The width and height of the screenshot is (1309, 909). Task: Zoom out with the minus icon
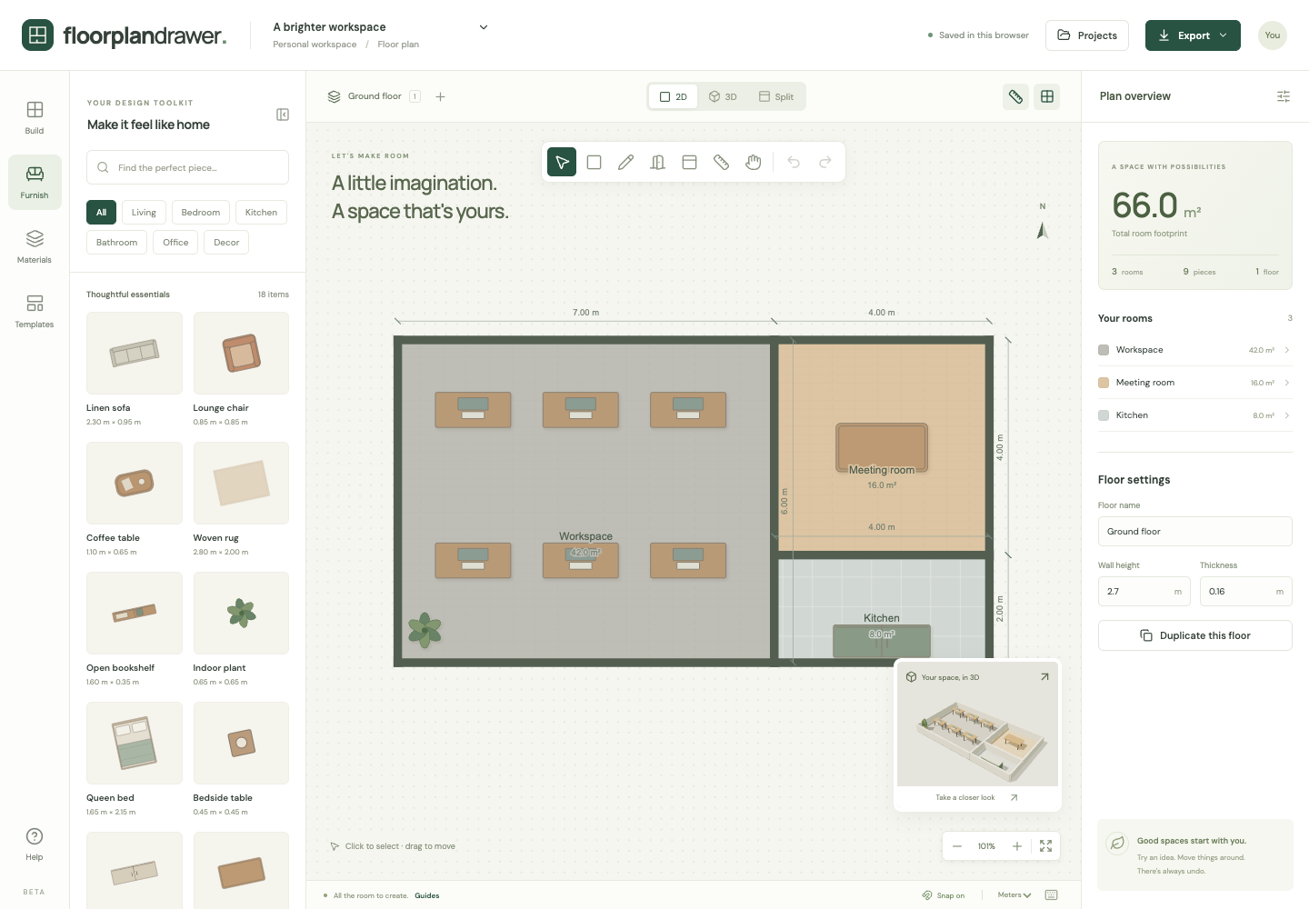tap(957, 846)
